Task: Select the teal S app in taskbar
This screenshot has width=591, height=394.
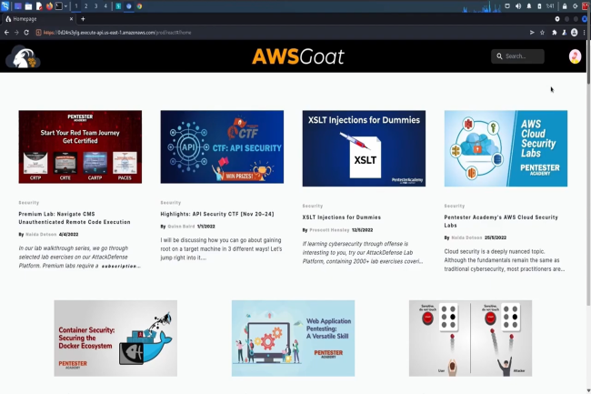Action: pyautogui.click(x=118, y=6)
